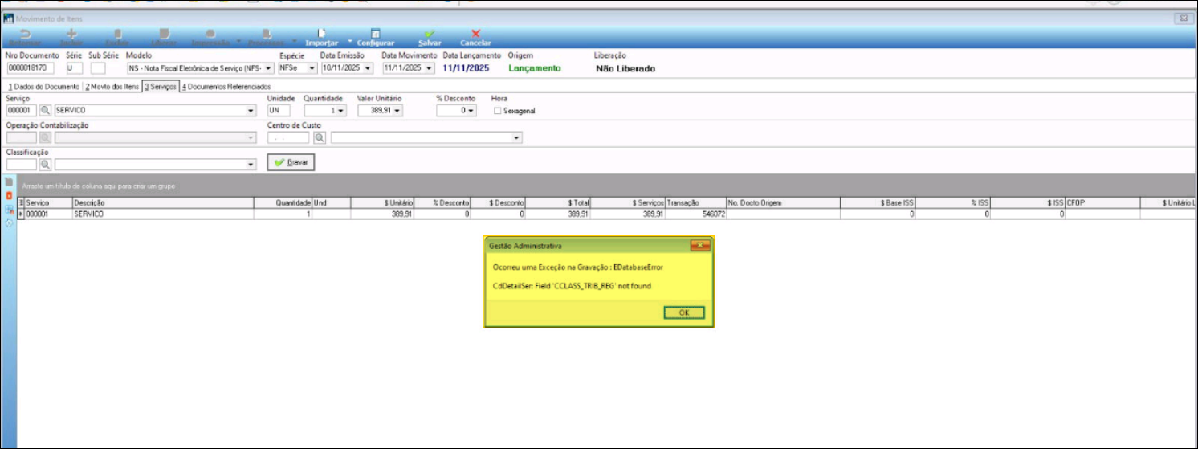Switch to the Dados do Documento tab

43,86
